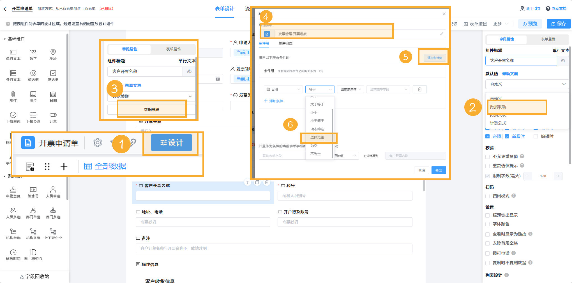
Task: Open the 等于 operator dropdown in the condition
Action: [320, 89]
